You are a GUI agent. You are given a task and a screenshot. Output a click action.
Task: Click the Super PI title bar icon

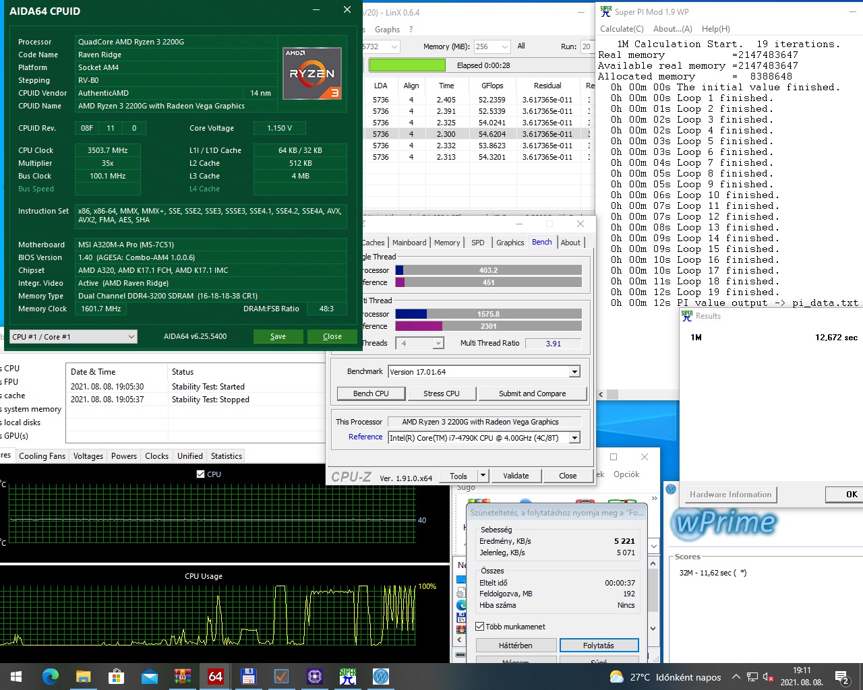tap(606, 11)
